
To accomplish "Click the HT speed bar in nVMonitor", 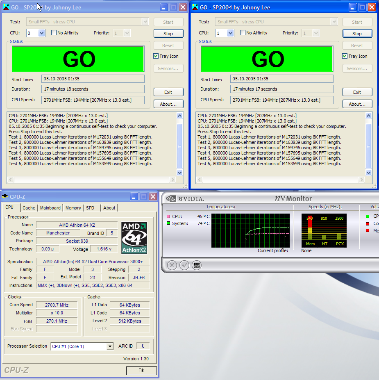I will (324, 237).
